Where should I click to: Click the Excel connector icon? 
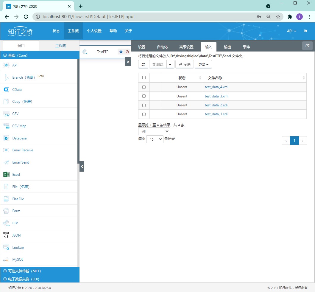[x=6, y=175]
